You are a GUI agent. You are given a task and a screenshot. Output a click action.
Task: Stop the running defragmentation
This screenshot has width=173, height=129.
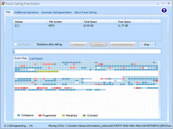[x=147, y=44]
